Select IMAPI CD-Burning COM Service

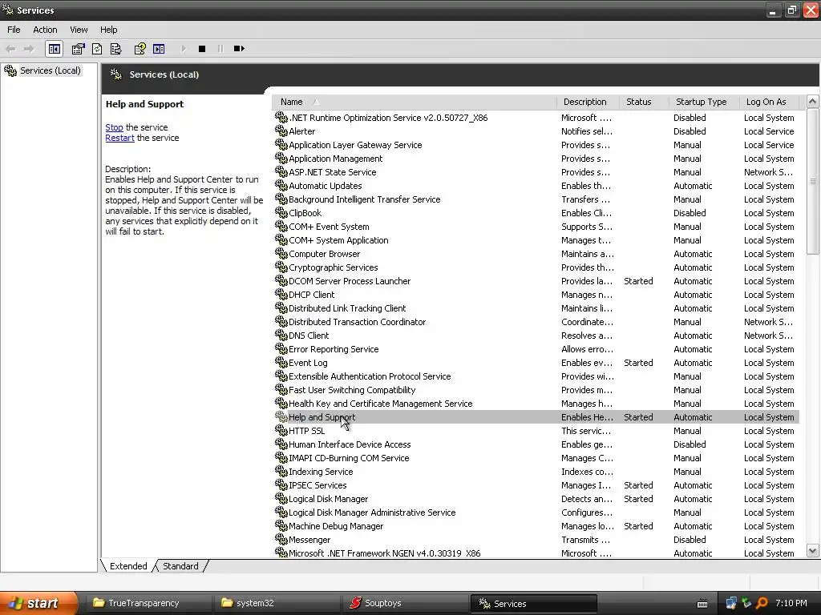pyautogui.click(x=535, y=457)
